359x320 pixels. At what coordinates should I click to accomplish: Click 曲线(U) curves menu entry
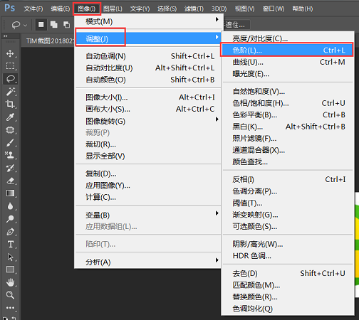tap(287, 62)
